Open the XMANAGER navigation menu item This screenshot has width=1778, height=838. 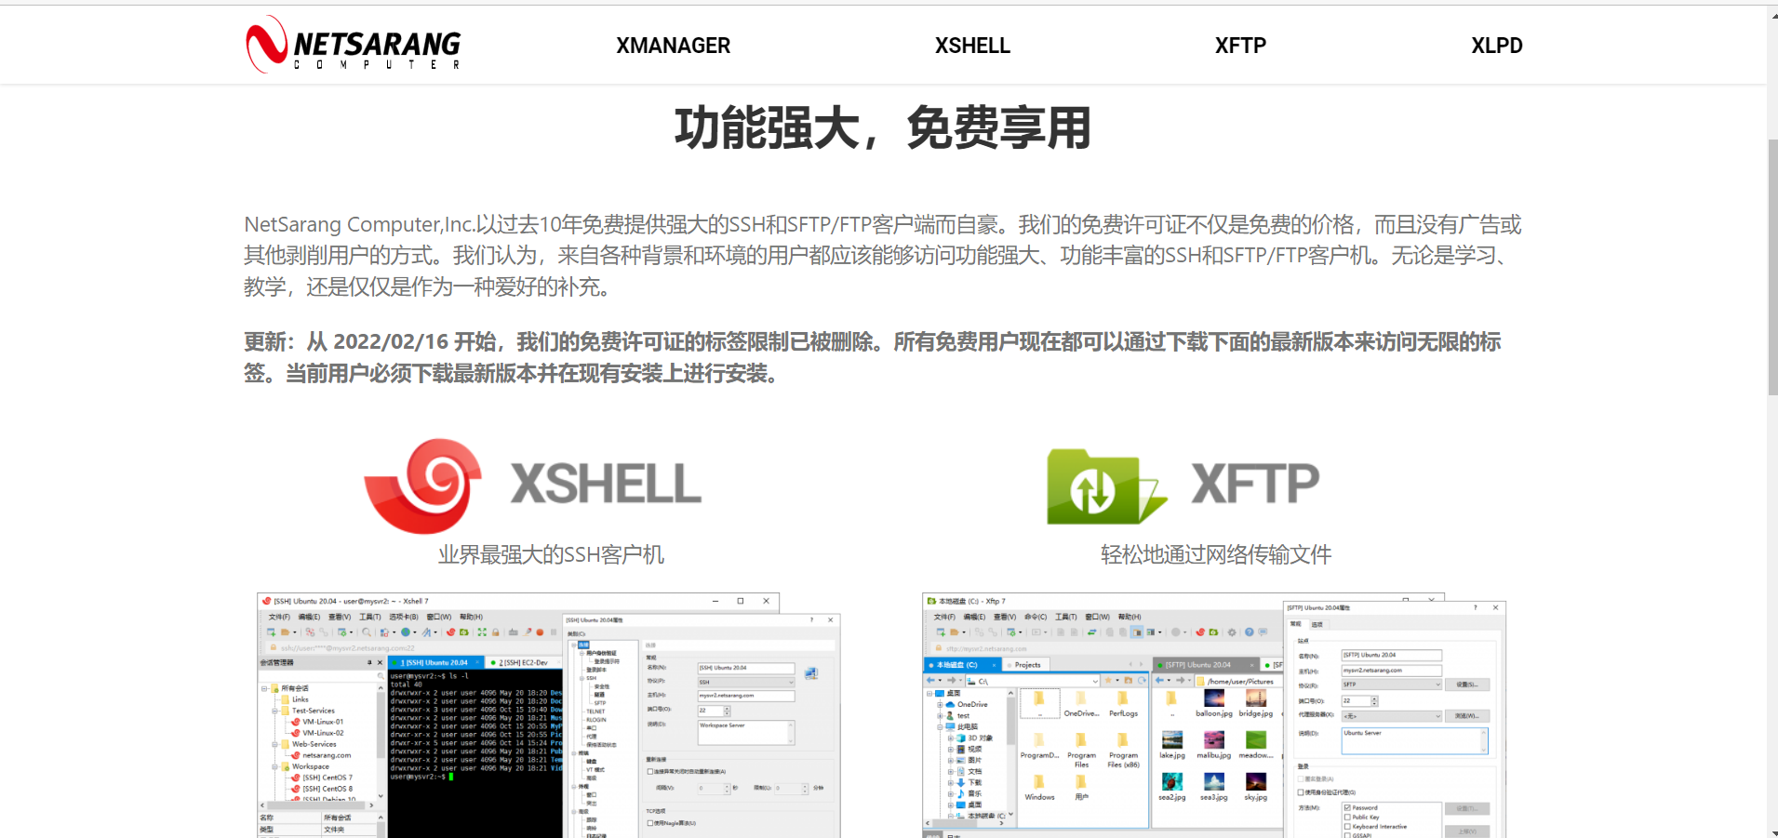tap(673, 46)
